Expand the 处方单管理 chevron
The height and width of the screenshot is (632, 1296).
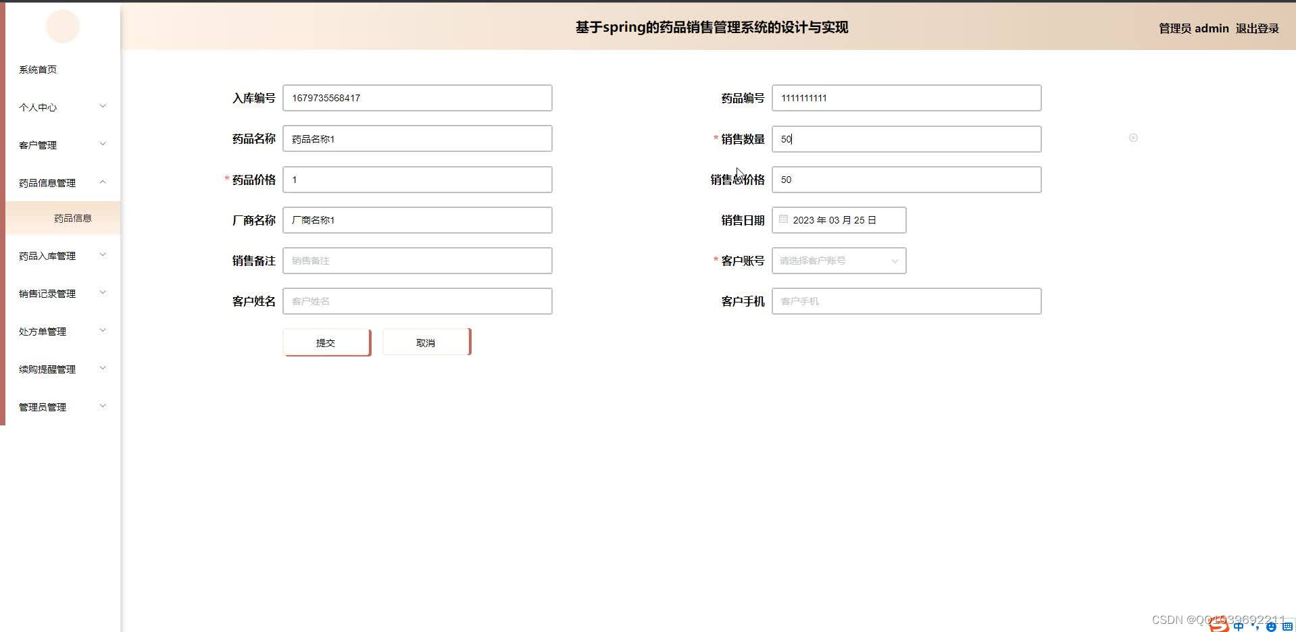103,330
